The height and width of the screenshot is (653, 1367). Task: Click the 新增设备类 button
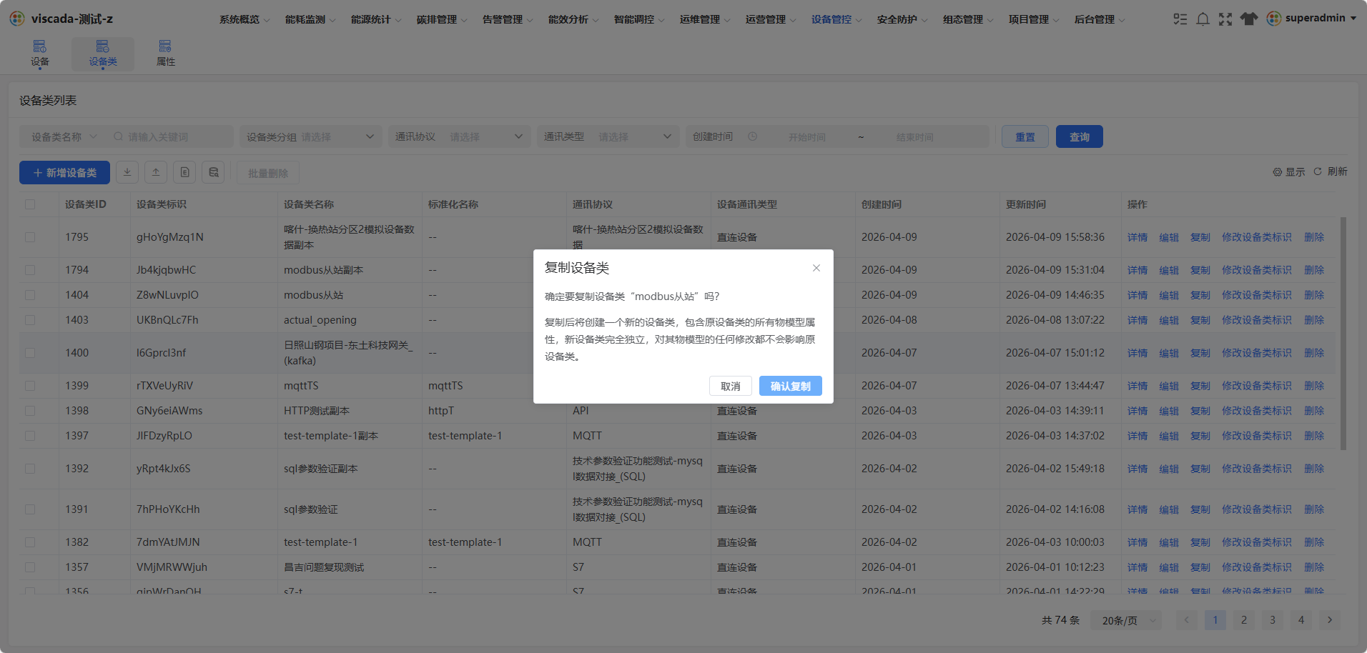point(64,172)
